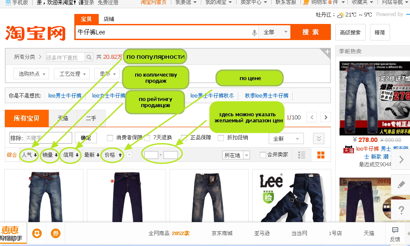Image resolution: width=410 pixels, height=246 pixels.
Task: Expand the 选购热点 filter dropdown
Action: [31, 74]
